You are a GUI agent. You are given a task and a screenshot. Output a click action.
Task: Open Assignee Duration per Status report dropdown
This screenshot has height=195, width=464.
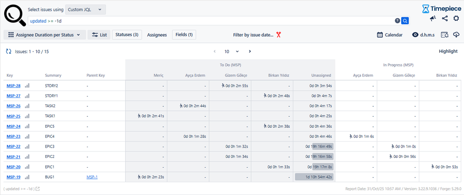tap(45, 35)
